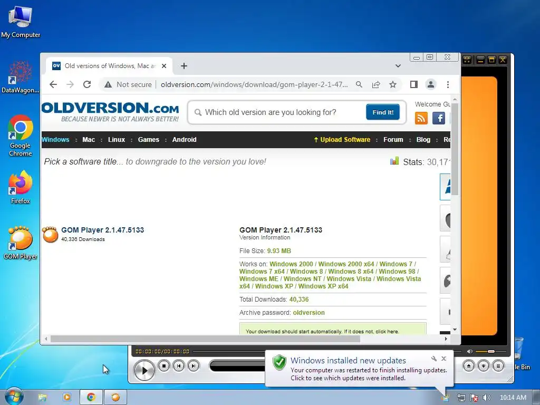Image resolution: width=540 pixels, height=405 pixels.
Task: Open Chrome zoom search icon in address bar
Action: (x=359, y=84)
